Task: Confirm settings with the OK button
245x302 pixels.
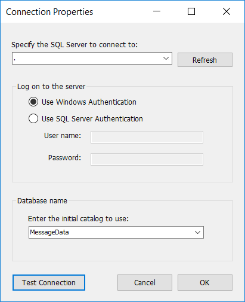Action: [x=205, y=283]
